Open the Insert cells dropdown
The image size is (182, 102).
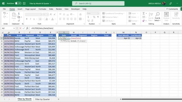(x=133, y=13)
